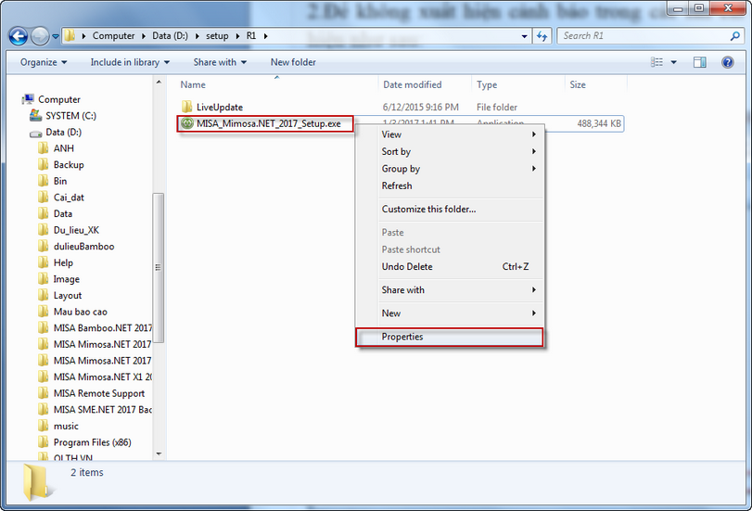Click R1 in the address breadcrumb

pos(251,36)
